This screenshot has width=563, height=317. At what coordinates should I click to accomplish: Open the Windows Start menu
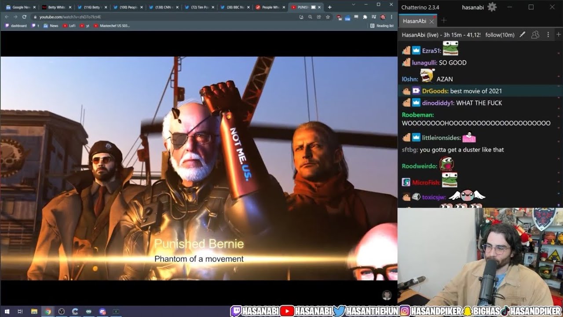coord(7,311)
